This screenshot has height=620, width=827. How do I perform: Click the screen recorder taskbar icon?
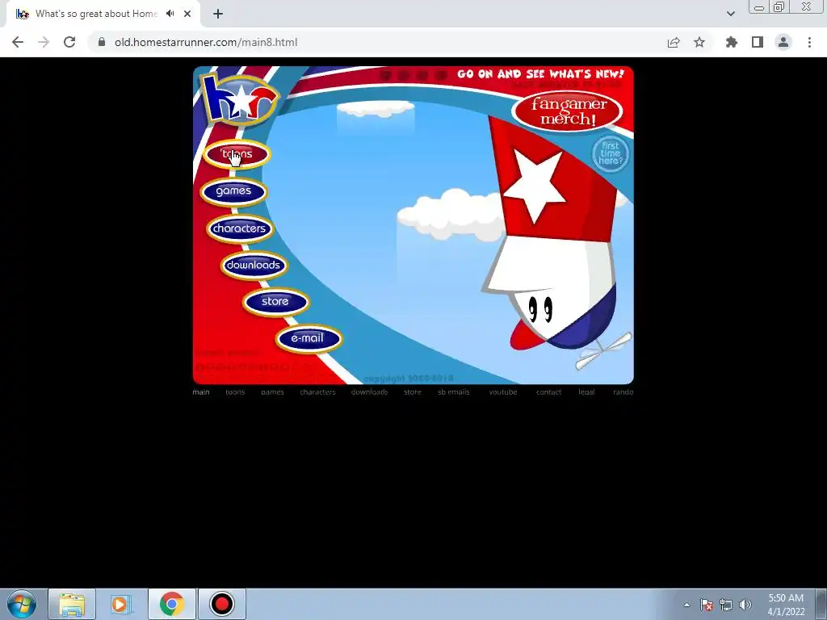(222, 604)
